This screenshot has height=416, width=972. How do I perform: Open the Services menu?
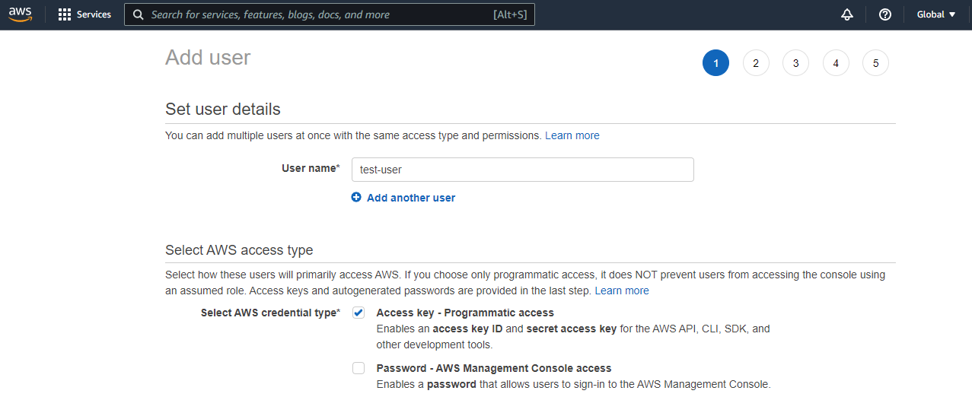click(84, 14)
